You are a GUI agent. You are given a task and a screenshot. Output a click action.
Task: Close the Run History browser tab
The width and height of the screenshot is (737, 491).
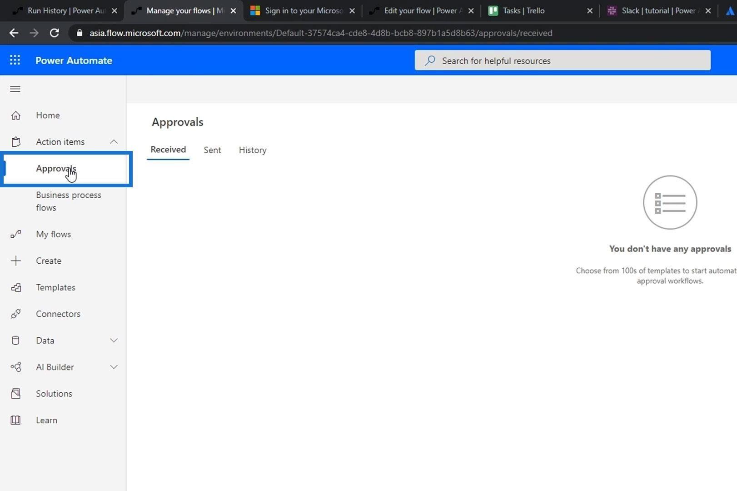tap(114, 10)
